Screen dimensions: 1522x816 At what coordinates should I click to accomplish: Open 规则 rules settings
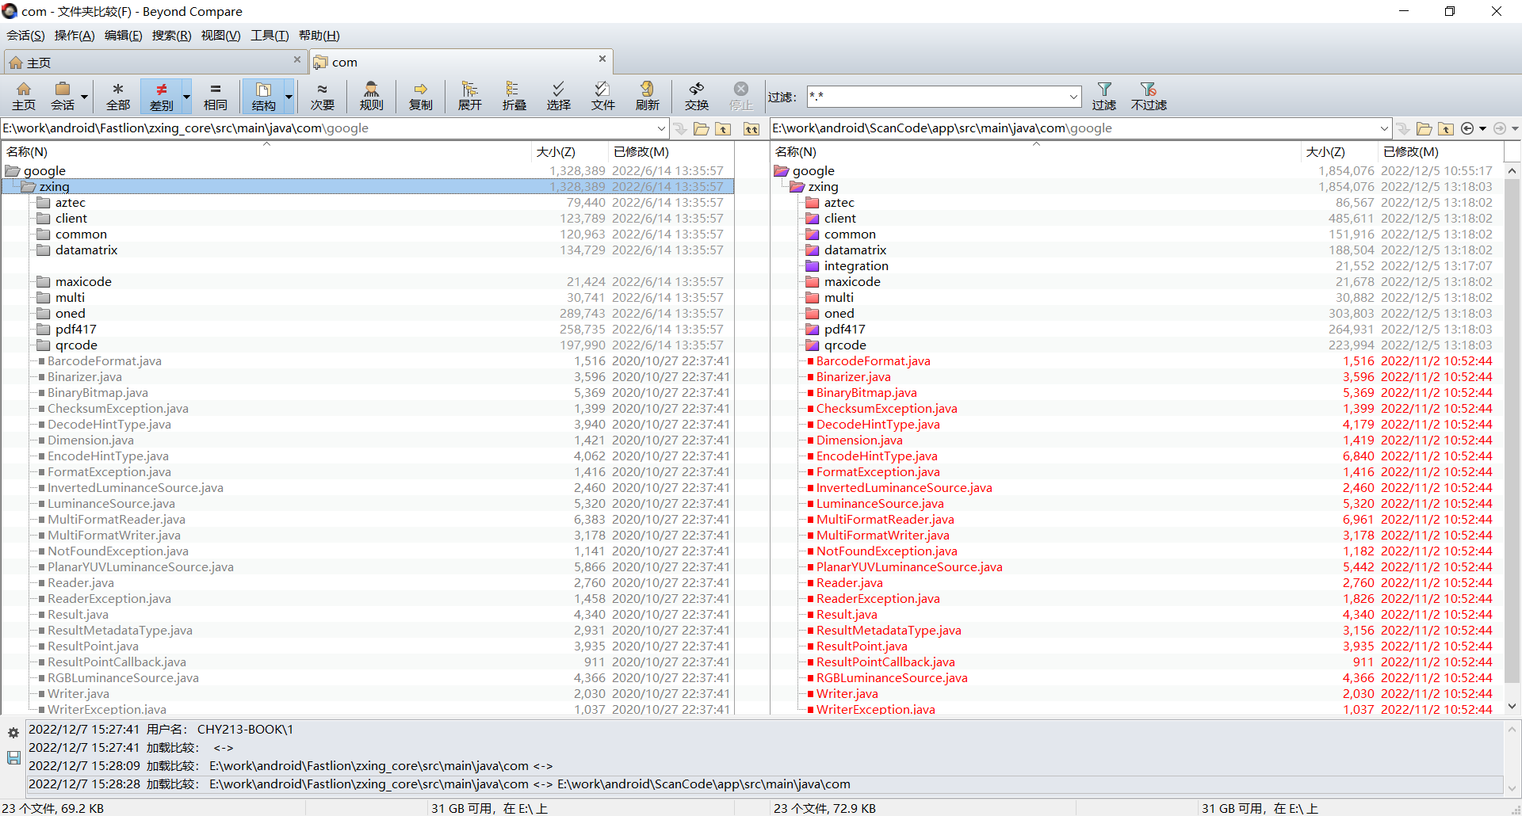pos(371,96)
